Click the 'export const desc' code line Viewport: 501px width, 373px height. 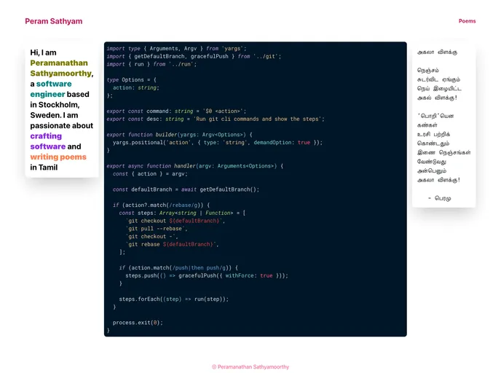pyautogui.click(x=215, y=119)
